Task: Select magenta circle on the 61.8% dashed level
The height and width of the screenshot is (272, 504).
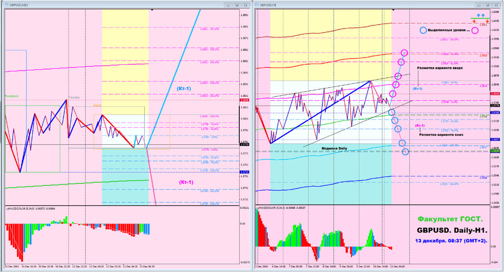Action: coord(401,62)
